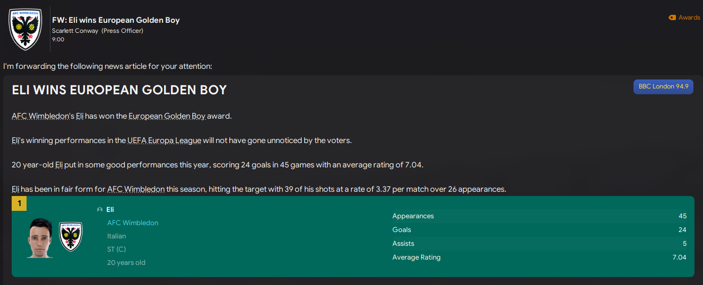Click the Appearances stat row

point(539,216)
